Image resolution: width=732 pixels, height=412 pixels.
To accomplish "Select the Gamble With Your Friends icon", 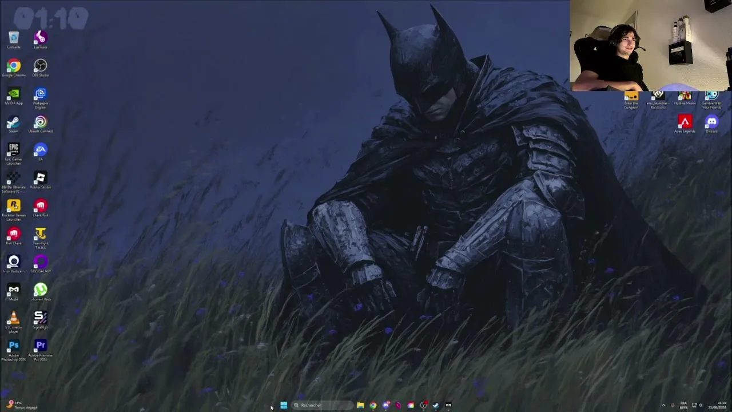I will click(711, 100).
